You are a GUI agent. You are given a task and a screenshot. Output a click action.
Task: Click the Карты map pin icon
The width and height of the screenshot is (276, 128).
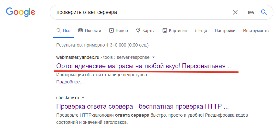click(138, 30)
